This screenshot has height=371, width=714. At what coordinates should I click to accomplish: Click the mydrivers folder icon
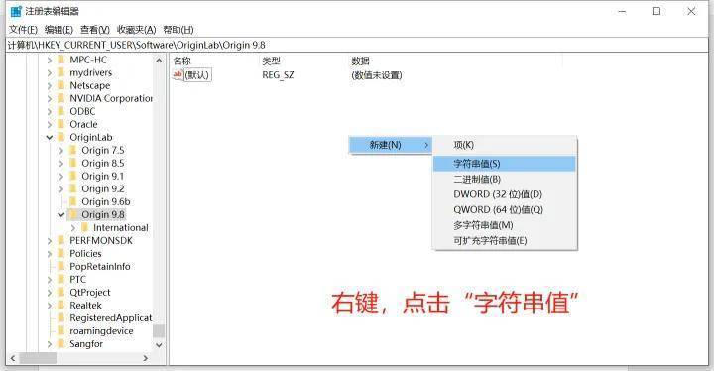point(61,73)
